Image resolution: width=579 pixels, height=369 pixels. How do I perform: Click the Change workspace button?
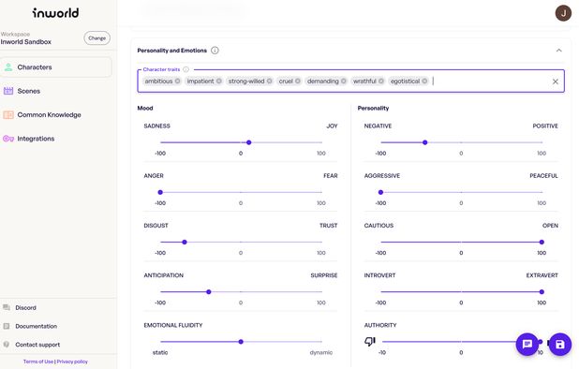[x=96, y=38]
